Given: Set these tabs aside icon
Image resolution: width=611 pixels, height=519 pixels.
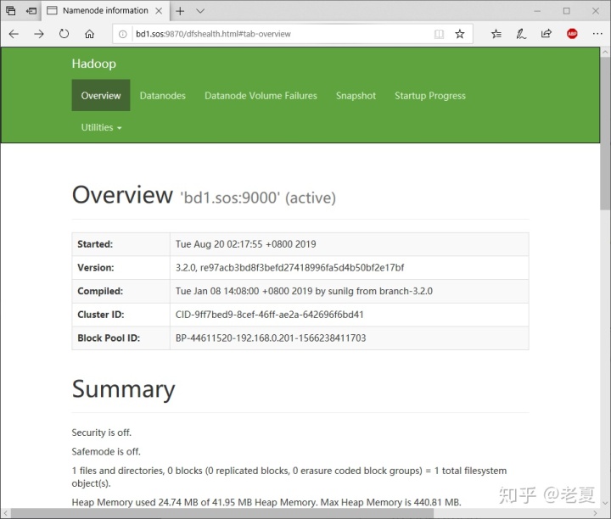Looking at the screenshot, I should pyautogui.click(x=31, y=11).
